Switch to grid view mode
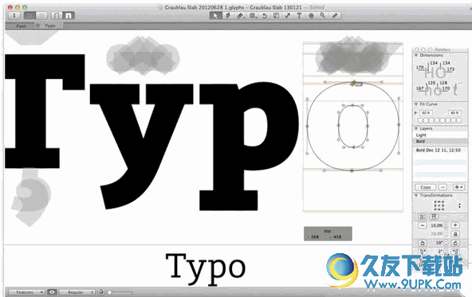Screen dimensions: 472x297 tap(29, 16)
